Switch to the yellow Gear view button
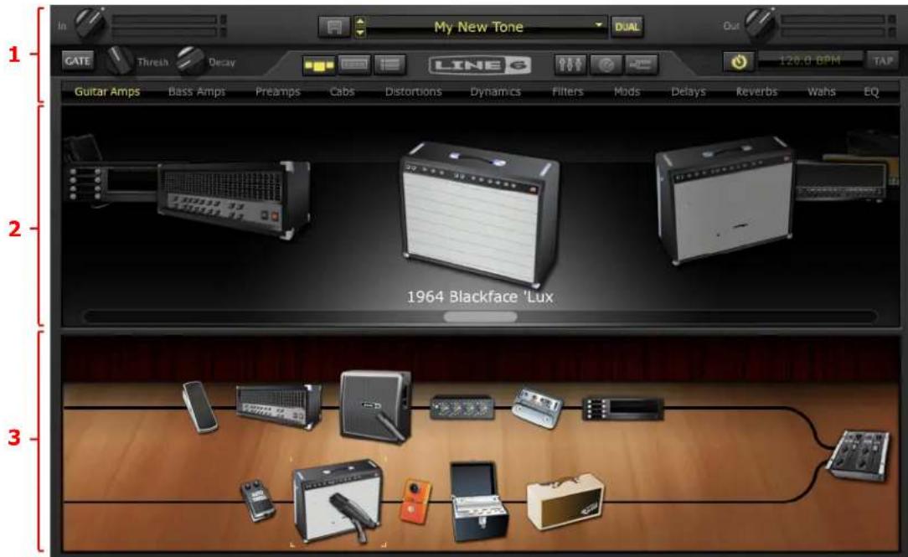Viewport: 908px width, 557px height. pos(319,64)
